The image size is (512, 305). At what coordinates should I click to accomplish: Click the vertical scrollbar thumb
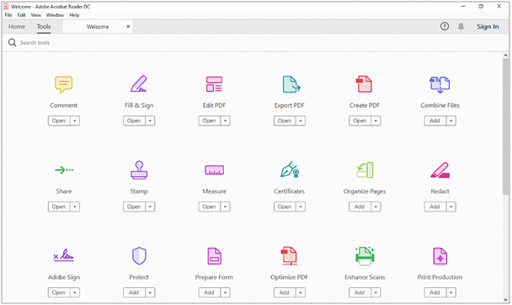[506, 126]
